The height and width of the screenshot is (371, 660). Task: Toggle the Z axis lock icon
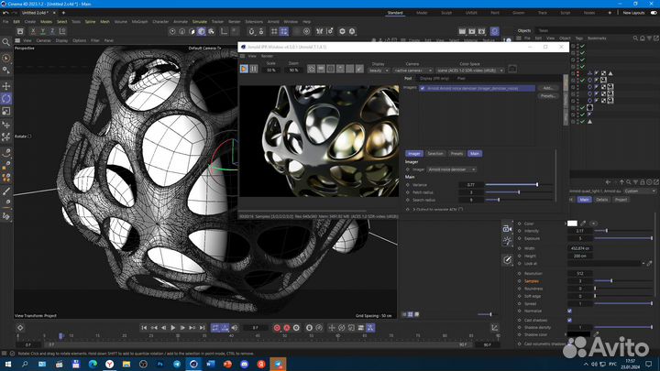click(52, 31)
